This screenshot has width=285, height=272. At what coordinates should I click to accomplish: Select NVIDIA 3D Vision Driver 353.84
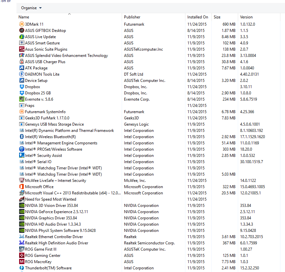pyautogui.click(x=51, y=206)
